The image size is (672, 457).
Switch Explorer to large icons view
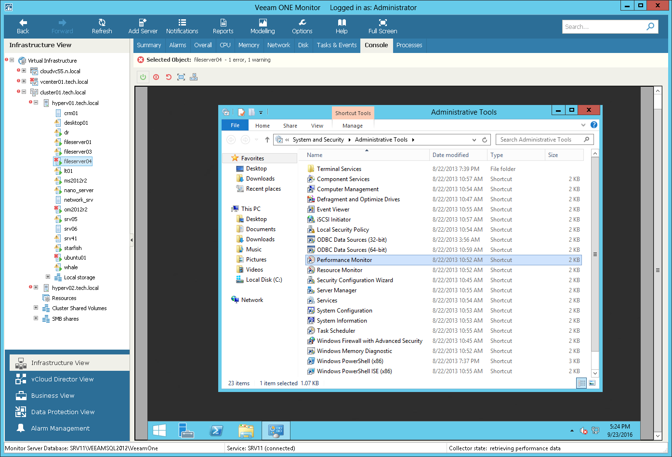point(592,383)
